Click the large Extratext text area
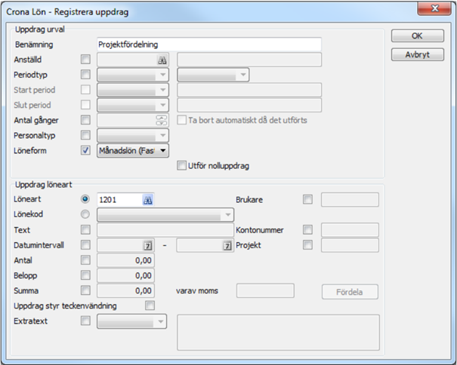 278,333
